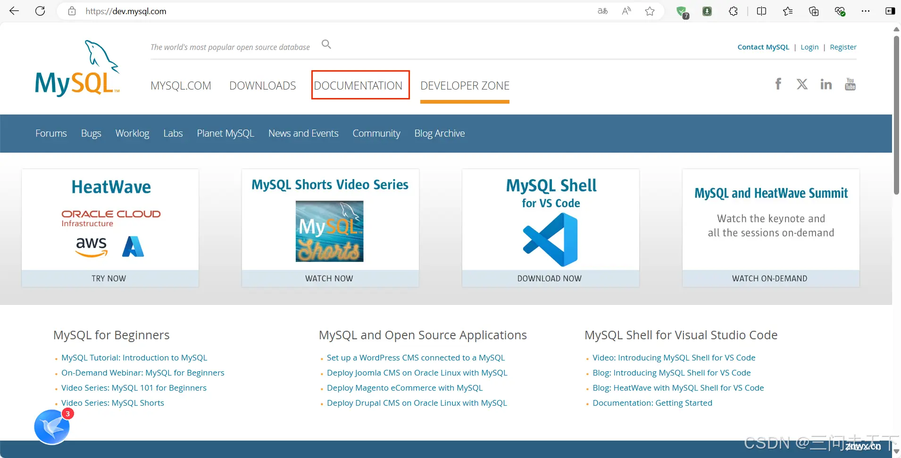Click the Register link
Image resolution: width=901 pixels, height=458 pixels.
tap(843, 47)
